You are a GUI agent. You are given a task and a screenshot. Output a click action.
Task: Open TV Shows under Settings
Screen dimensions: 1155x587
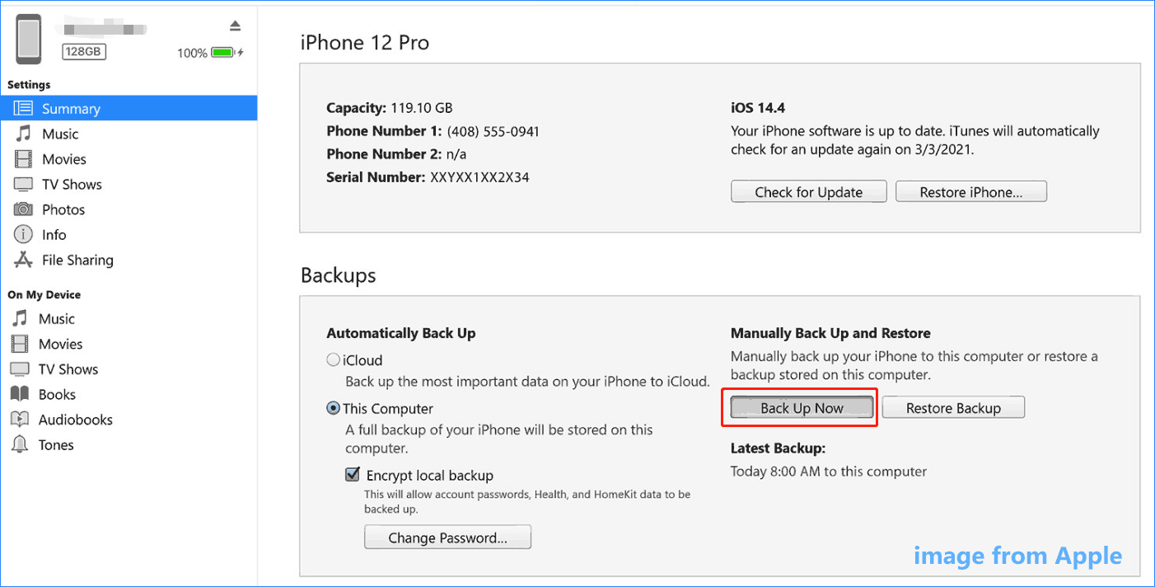pyautogui.click(x=72, y=185)
